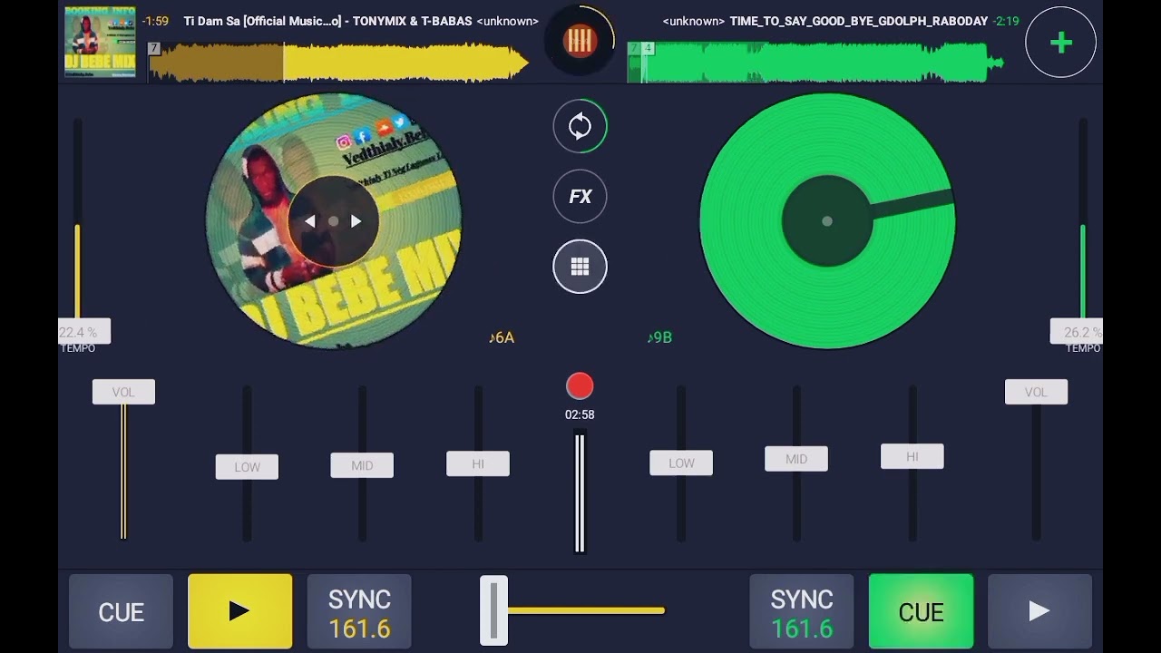Open the add track plus button

click(x=1060, y=42)
